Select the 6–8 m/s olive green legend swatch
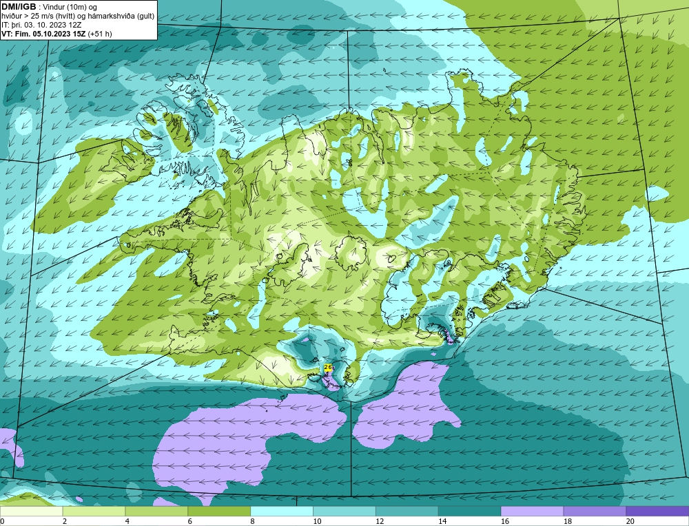Image resolution: width=689 pixels, height=526 pixels. click(x=219, y=512)
